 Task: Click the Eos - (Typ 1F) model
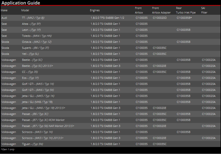[x=30, y=78]
